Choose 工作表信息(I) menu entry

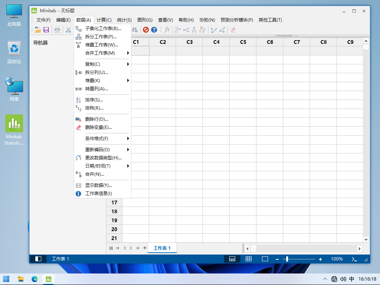pyautogui.click(x=102, y=194)
